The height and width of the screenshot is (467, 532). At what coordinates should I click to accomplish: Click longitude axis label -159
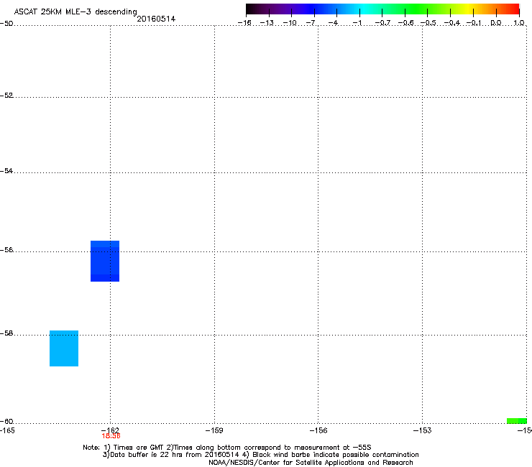click(x=214, y=430)
